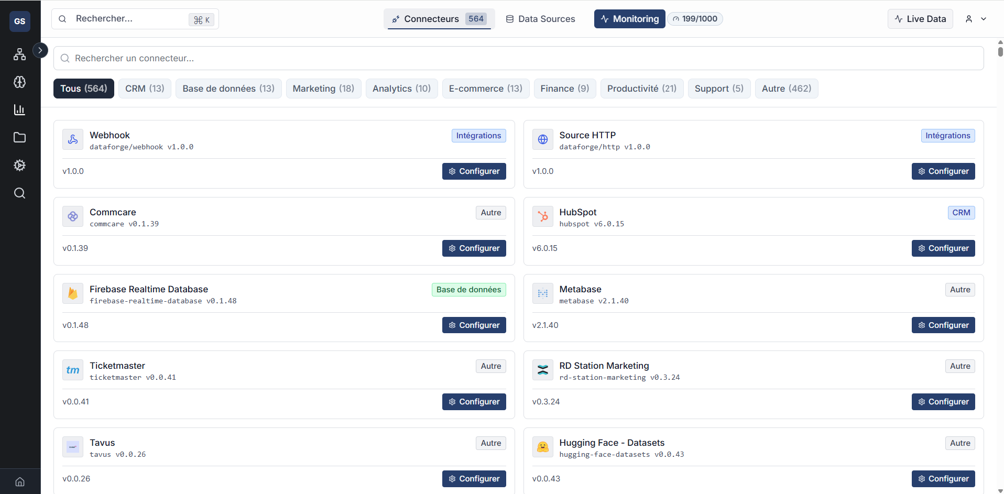The height and width of the screenshot is (494, 1004).
Task: Click the Tavus connector icon
Action: (73, 447)
